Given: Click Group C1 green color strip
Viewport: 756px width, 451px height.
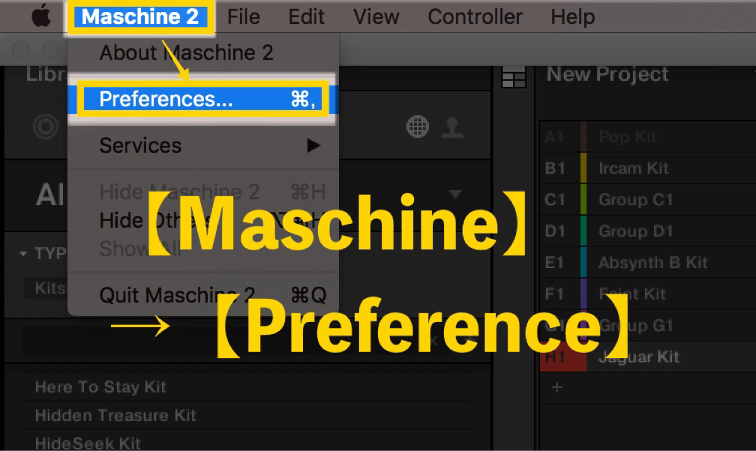Looking at the screenshot, I should (x=583, y=200).
